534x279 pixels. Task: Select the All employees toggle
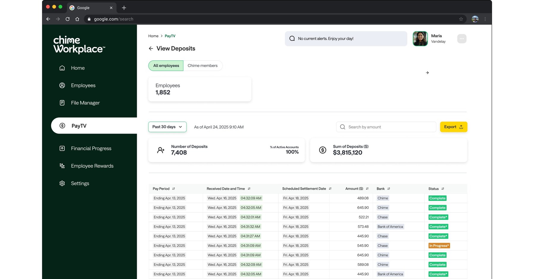click(165, 65)
